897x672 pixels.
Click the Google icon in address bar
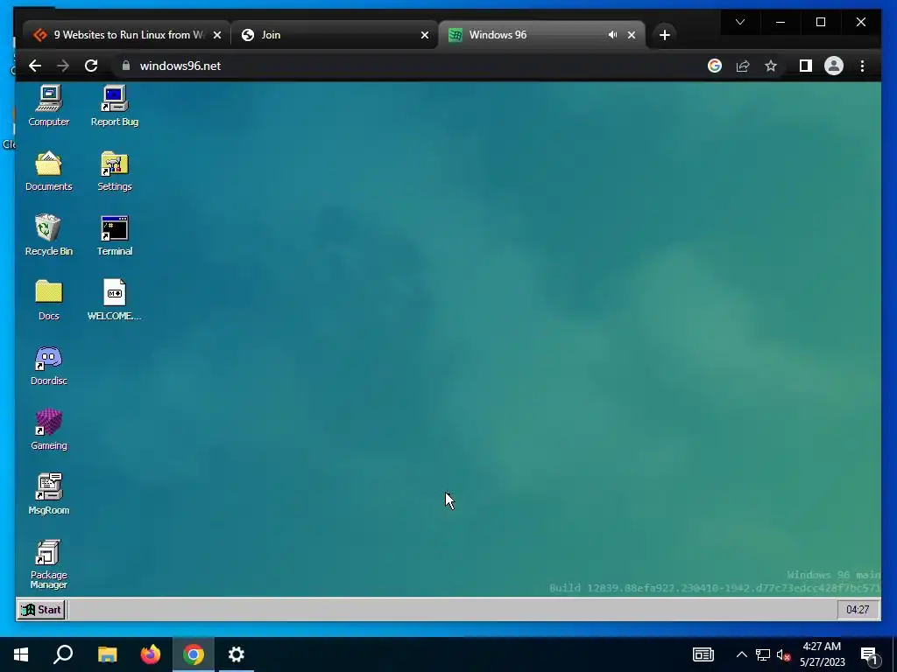[715, 66]
